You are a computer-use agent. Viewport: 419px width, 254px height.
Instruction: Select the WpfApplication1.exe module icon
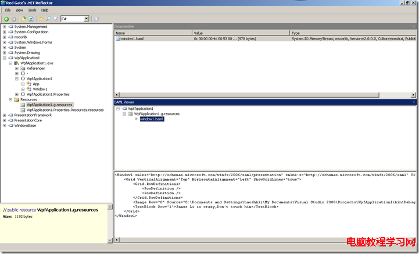[x=17, y=63]
